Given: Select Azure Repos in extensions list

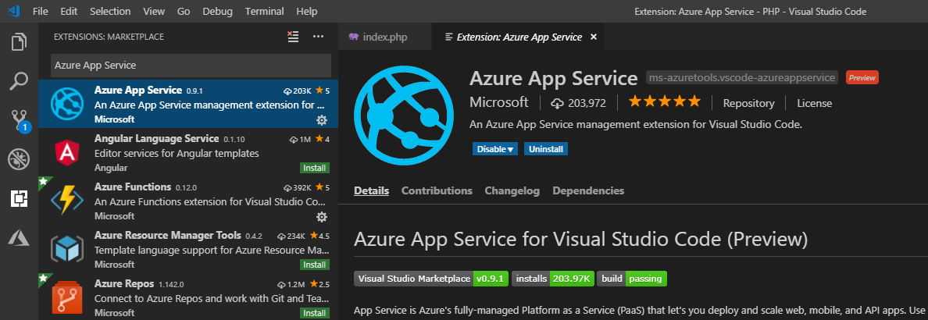Looking at the screenshot, I should coord(188,297).
